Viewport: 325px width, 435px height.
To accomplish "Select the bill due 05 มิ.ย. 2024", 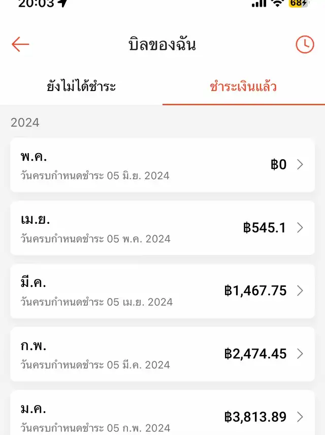I will 162,165.
